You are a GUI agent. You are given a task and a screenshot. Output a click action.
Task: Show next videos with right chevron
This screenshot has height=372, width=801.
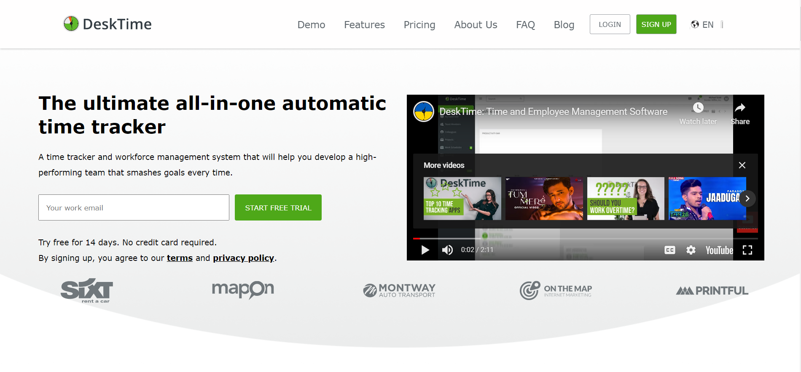(747, 199)
